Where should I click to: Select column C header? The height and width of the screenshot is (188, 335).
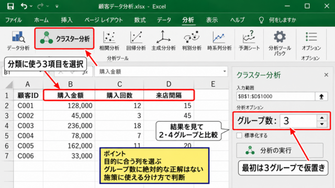(120, 84)
